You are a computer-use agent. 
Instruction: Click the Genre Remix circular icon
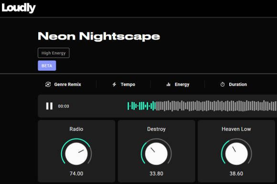tap(48, 85)
